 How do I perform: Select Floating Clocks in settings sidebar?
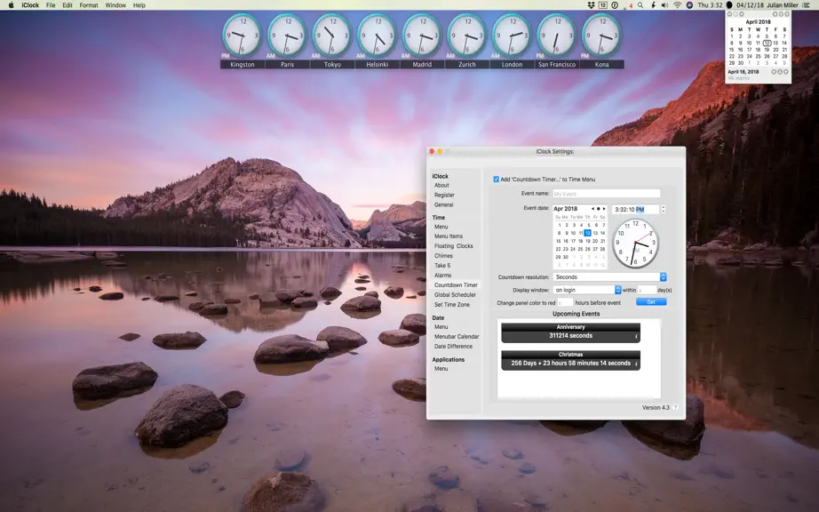tap(453, 246)
